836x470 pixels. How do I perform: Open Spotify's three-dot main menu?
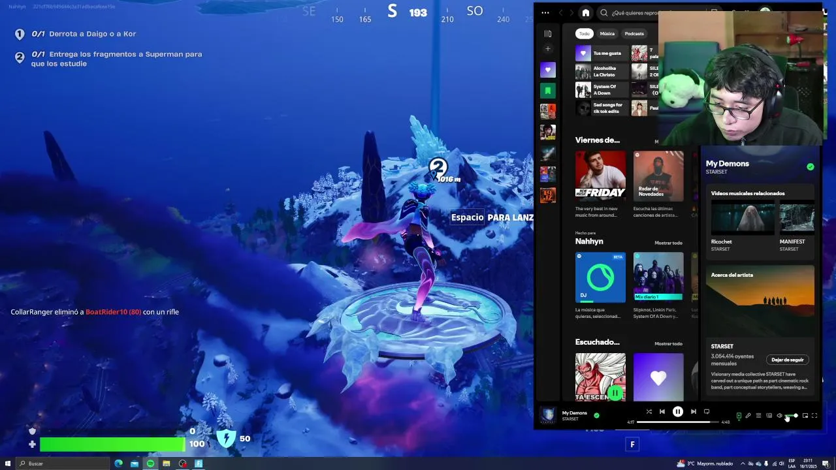click(545, 12)
